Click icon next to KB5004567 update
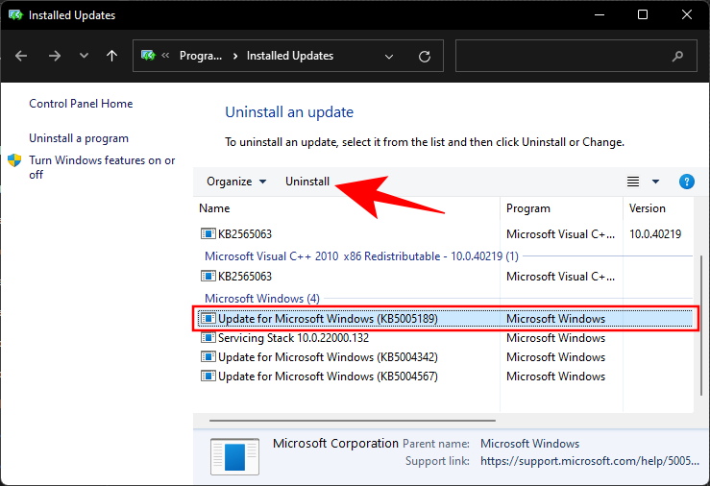 (208, 377)
